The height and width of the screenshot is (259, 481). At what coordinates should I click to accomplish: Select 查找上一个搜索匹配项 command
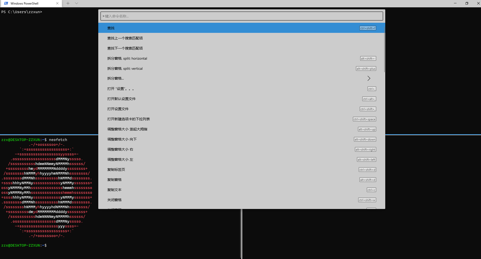tap(242, 38)
